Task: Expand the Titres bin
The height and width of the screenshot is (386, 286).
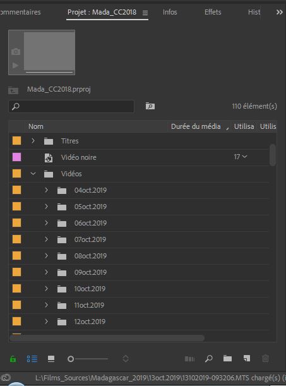Action: coord(33,141)
